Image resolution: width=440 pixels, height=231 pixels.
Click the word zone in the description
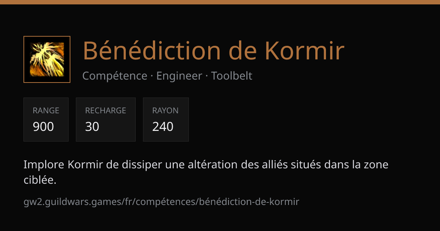tap(377, 165)
